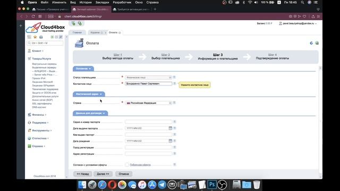
Task: Reload the page with the browser reload button
Action: coord(33,16)
